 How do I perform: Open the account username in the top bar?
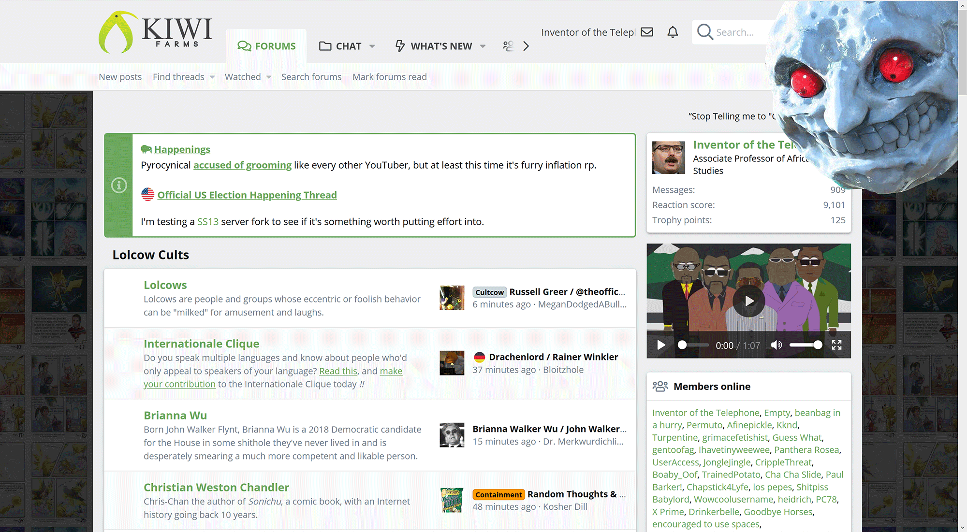click(588, 32)
